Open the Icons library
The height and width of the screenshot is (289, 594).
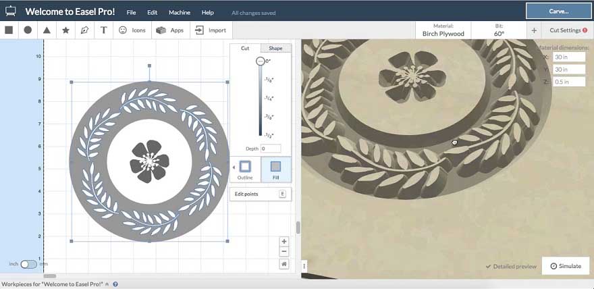132,30
